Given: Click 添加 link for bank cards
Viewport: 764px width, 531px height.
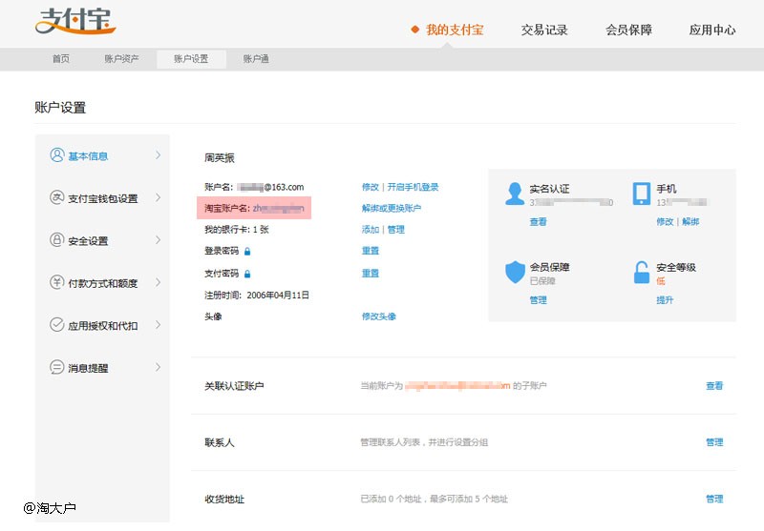Looking at the screenshot, I should point(371,230).
